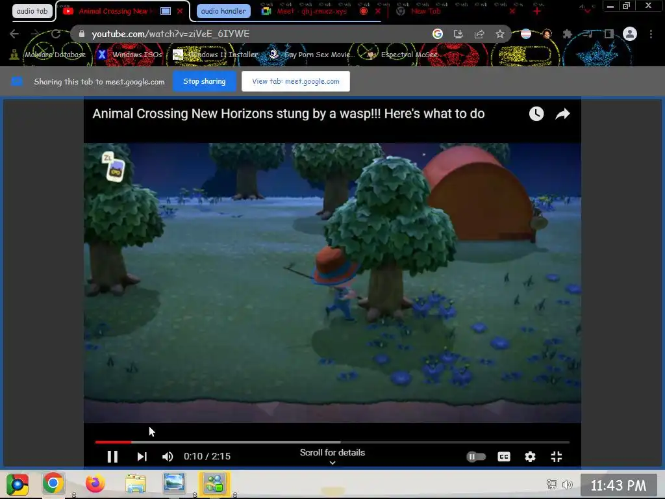Pause the video with the pause button
Screen dimensions: 665x499
click(112, 457)
